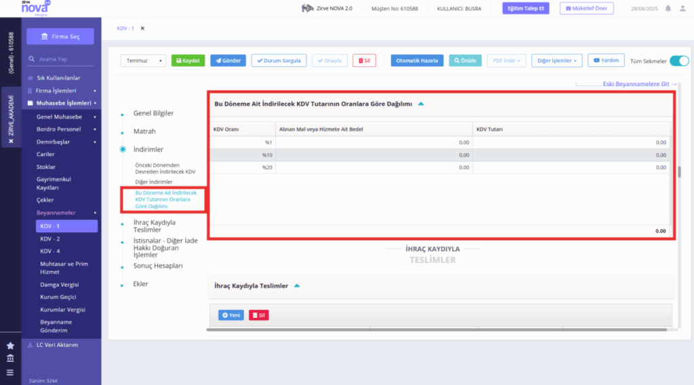Click the %10 row Alınan Mal bedel cell
Screen dimensions: 694x385
pos(373,155)
